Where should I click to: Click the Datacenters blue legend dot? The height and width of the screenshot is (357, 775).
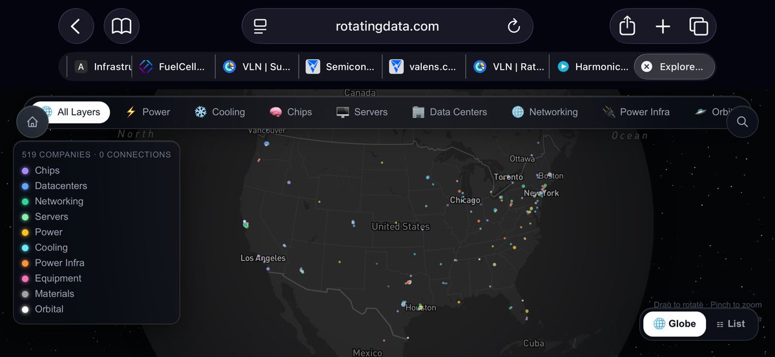(25, 186)
